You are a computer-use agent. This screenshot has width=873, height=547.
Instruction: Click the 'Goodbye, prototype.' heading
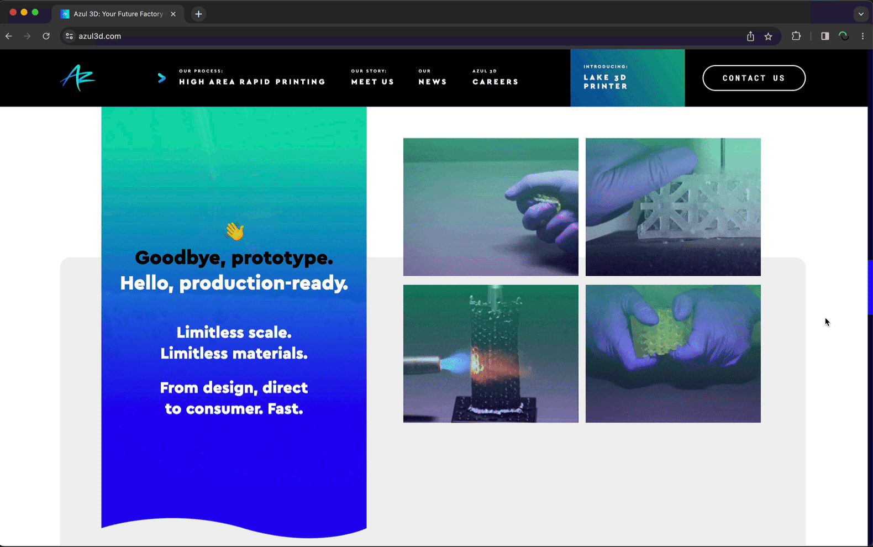tap(234, 257)
